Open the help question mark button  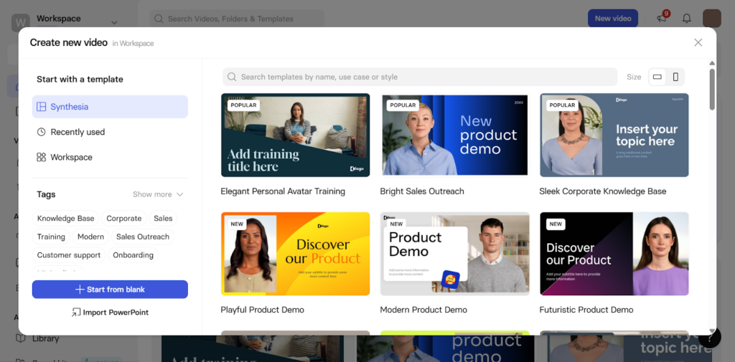[x=710, y=337]
